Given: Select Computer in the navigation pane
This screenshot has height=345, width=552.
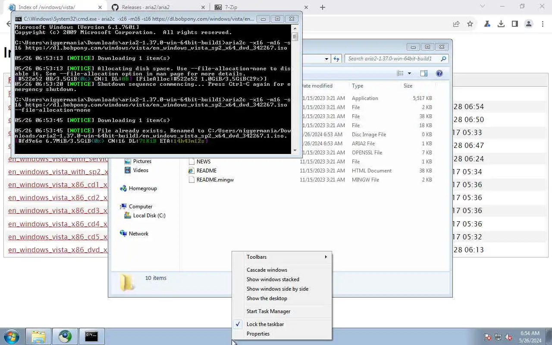Looking at the screenshot, I should (141, 207).
